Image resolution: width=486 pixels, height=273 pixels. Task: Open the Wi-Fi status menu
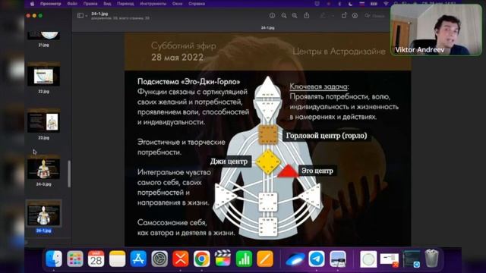[x=386, y=4]
